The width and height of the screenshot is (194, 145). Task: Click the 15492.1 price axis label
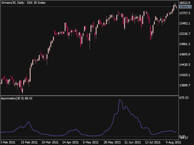tap(185, 24)
